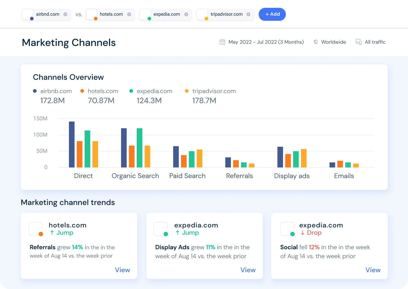Click the red Drop arrow on expedia.com card
408x289 pixels.
(x=303, y=232)
